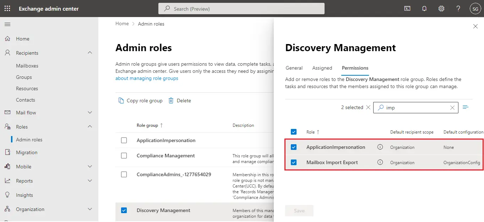Open the Discovery Management role group row
The image size is (484, 222).
click(195, 212)
